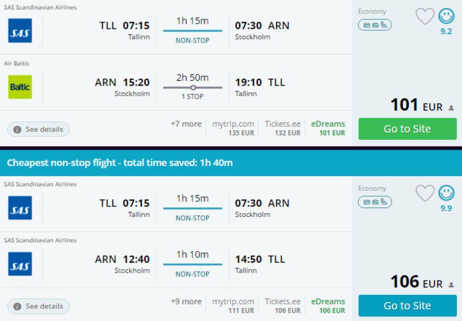Show +7 more booking providers
462x321 pixels.
[x=186, y=124]
